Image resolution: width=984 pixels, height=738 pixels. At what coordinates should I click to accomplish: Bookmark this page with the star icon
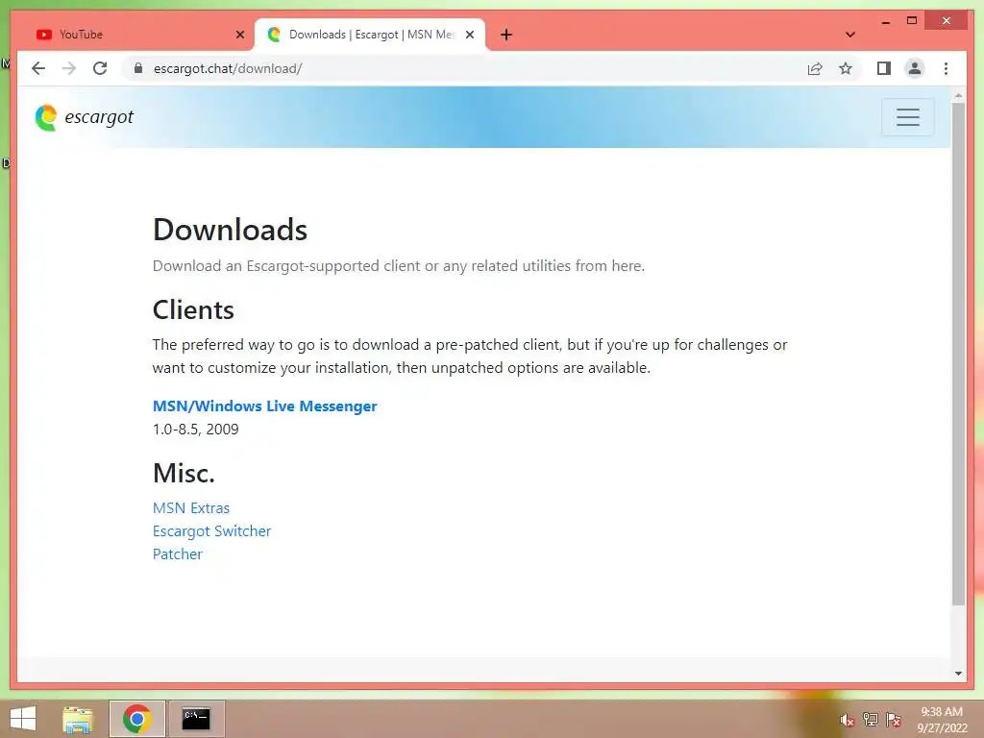(x=846, y=68)
